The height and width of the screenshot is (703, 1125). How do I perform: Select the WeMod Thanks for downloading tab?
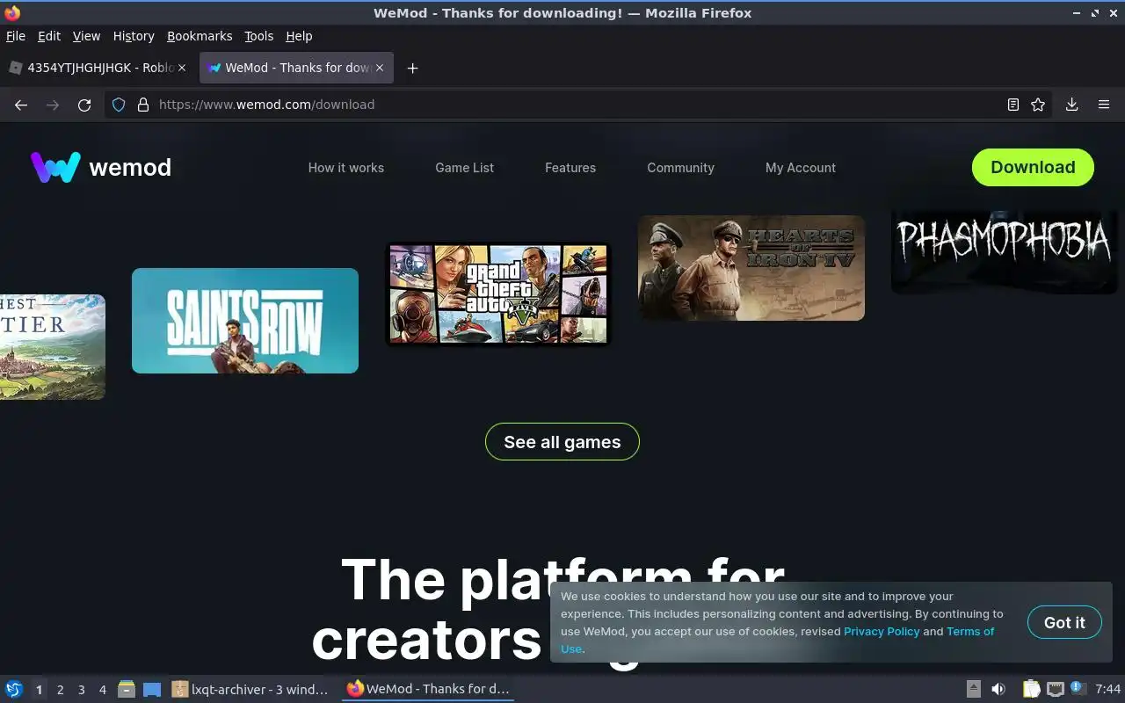(296, 68)
